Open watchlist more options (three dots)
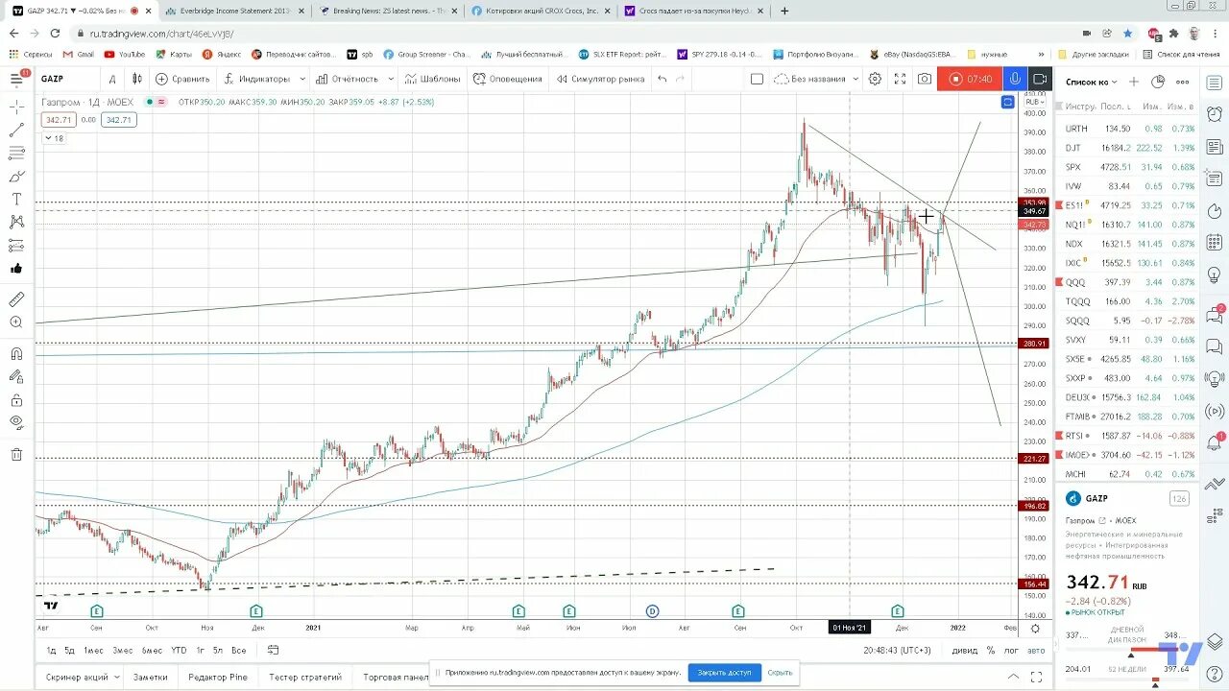Image resolution: width=1229 pixels, height=691 pixels. (1183, 82)
